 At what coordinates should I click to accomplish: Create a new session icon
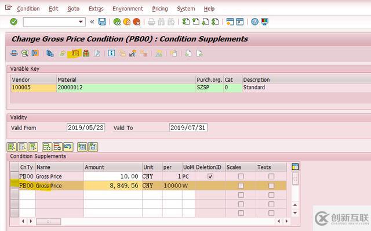tap(230, 22)
